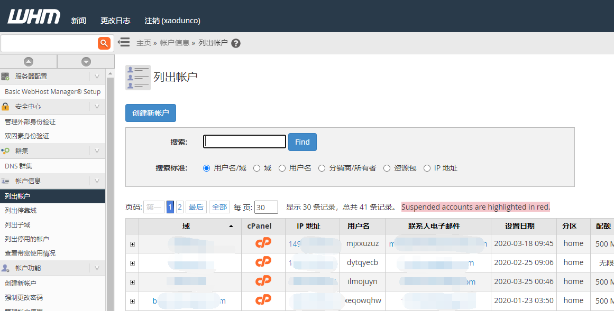
Task: Open cPanel icon for user mjxxuzuz
Action: coord(263,243)
